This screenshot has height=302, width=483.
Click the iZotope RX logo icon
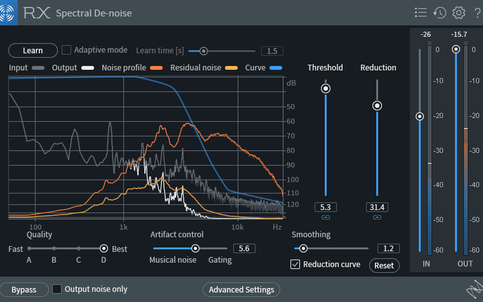point(8,13)
